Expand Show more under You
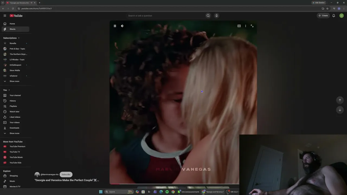 [x=15, y=133]
